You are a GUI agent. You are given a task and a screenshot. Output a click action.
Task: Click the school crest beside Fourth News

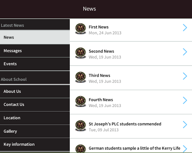tap(81, 101)
